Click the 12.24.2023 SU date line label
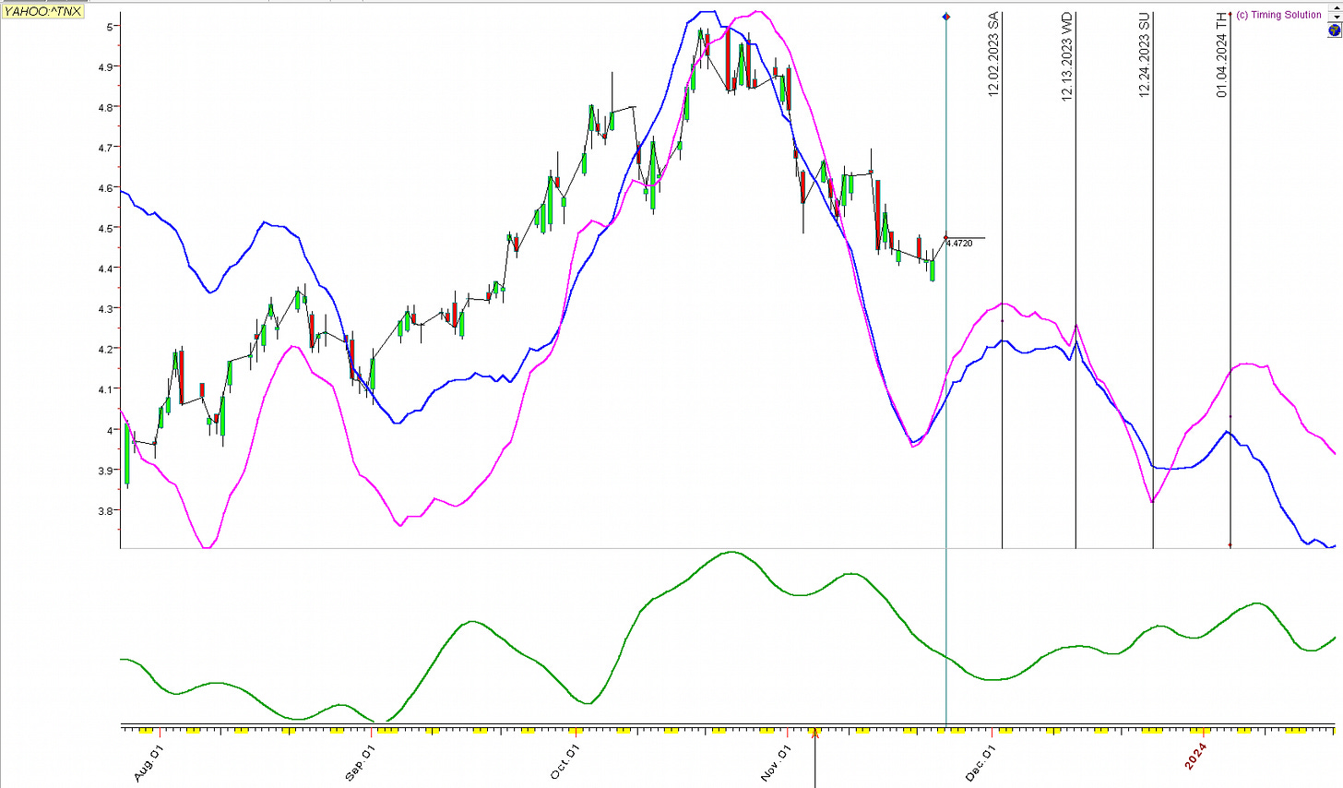 coord(1145,54)
